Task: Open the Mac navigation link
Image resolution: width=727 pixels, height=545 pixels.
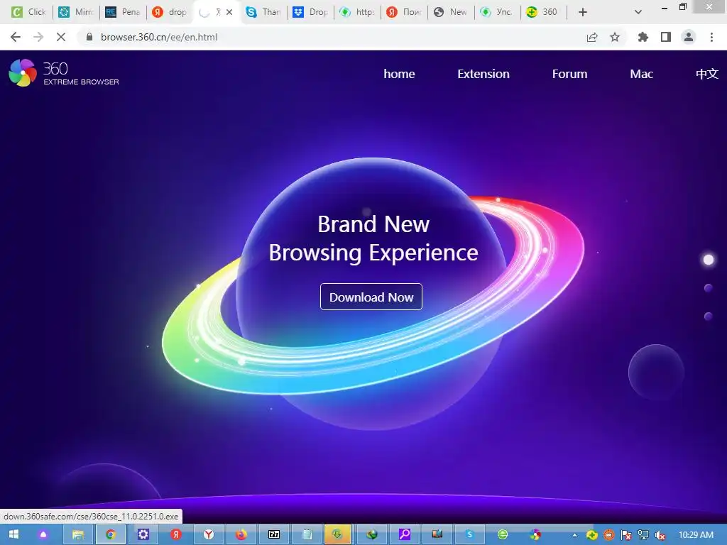Action: 641,74
